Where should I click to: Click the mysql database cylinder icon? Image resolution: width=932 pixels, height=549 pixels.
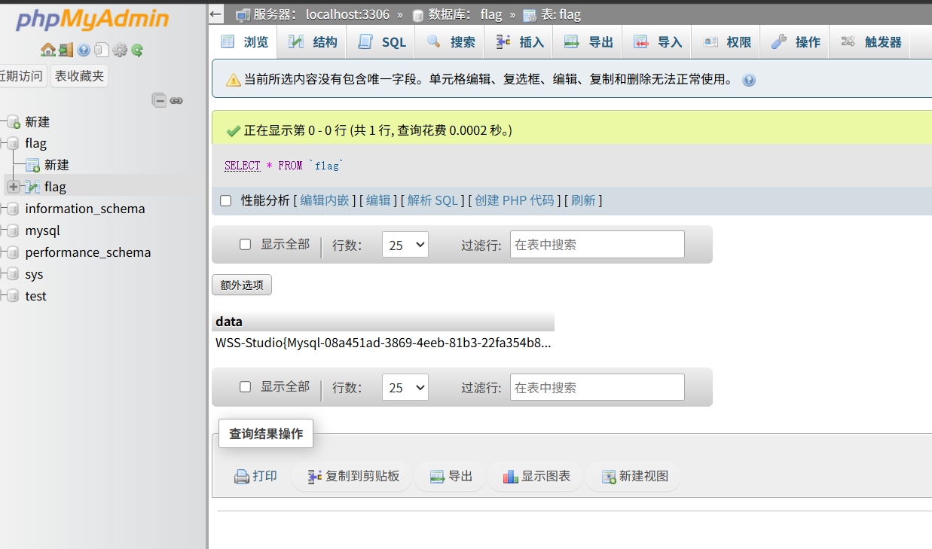coord(13,230)
